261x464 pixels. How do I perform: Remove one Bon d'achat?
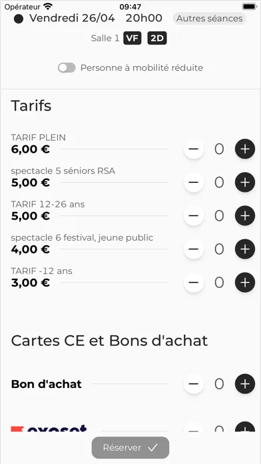[x=194, y=384]
